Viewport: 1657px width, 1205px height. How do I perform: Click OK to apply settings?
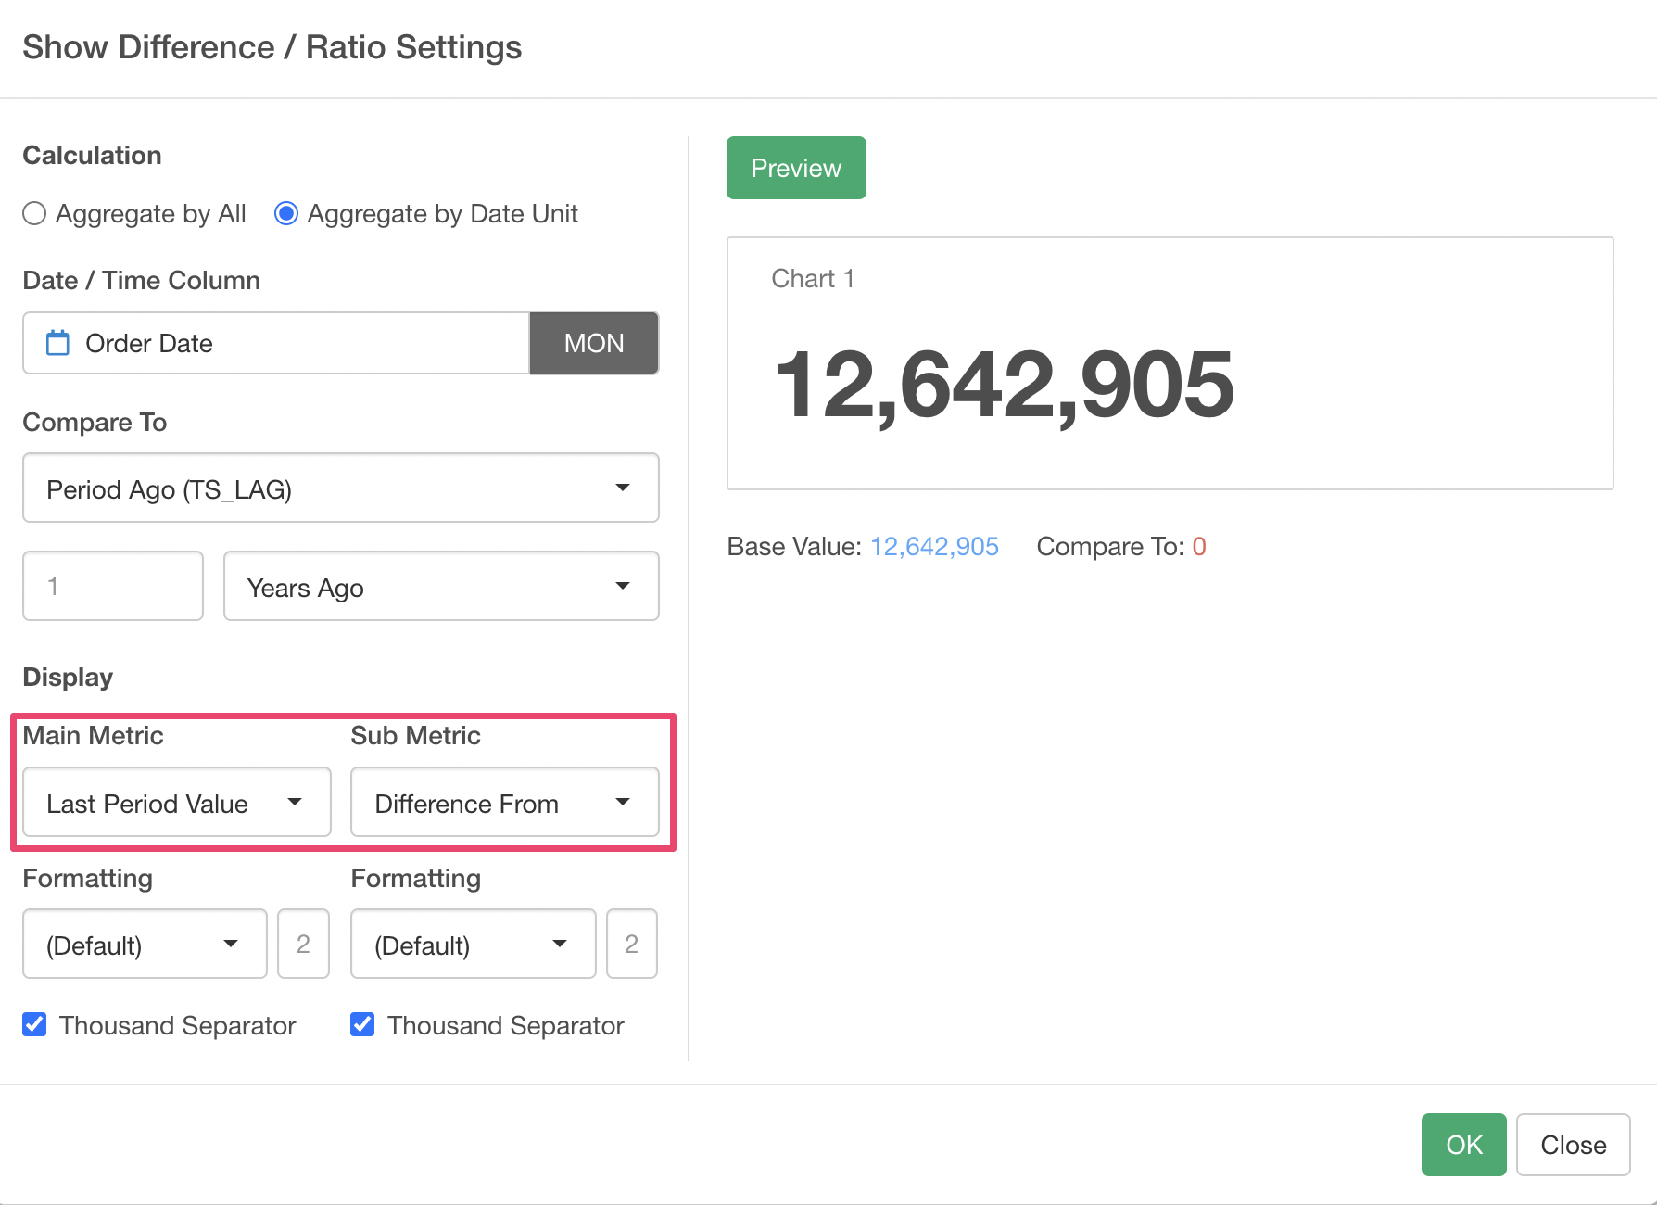click(1463, 1145)
